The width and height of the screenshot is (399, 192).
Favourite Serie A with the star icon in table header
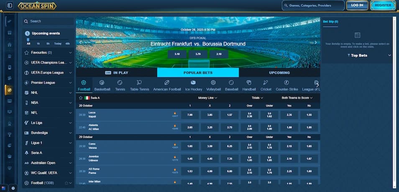(x=81, y=98)
